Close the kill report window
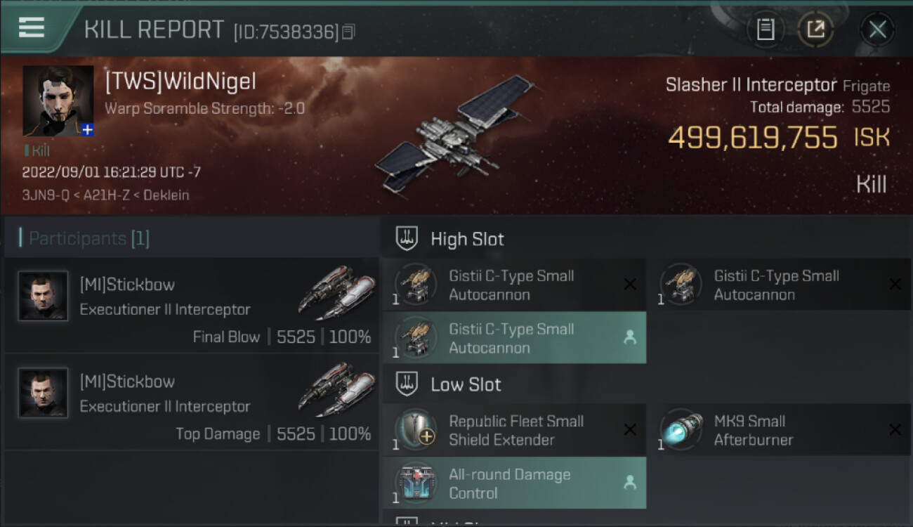Screen dimensions: 913x527 tap(877, 30)
